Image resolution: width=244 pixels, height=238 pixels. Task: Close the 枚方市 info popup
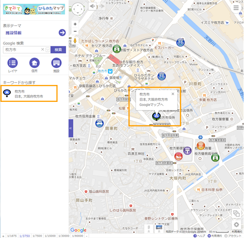pos(173,94)
